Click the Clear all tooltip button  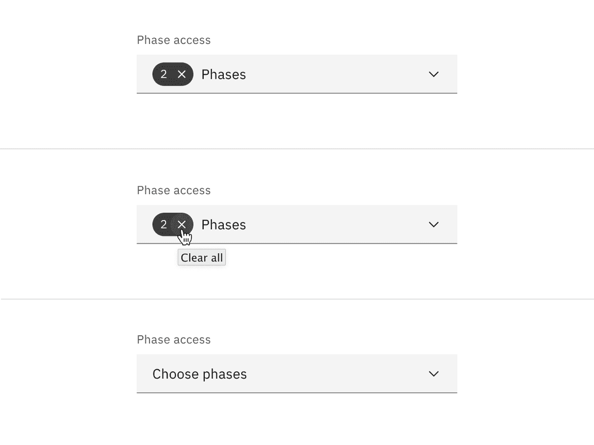click(x=201, y=257)
